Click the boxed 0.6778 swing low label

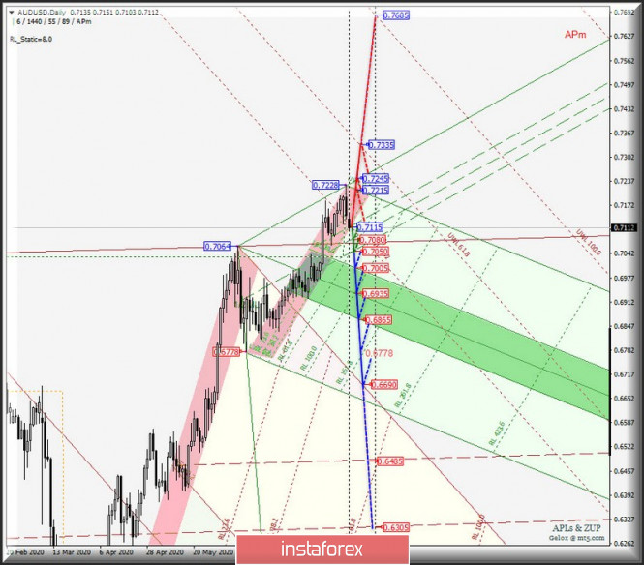tap(227, 351)
